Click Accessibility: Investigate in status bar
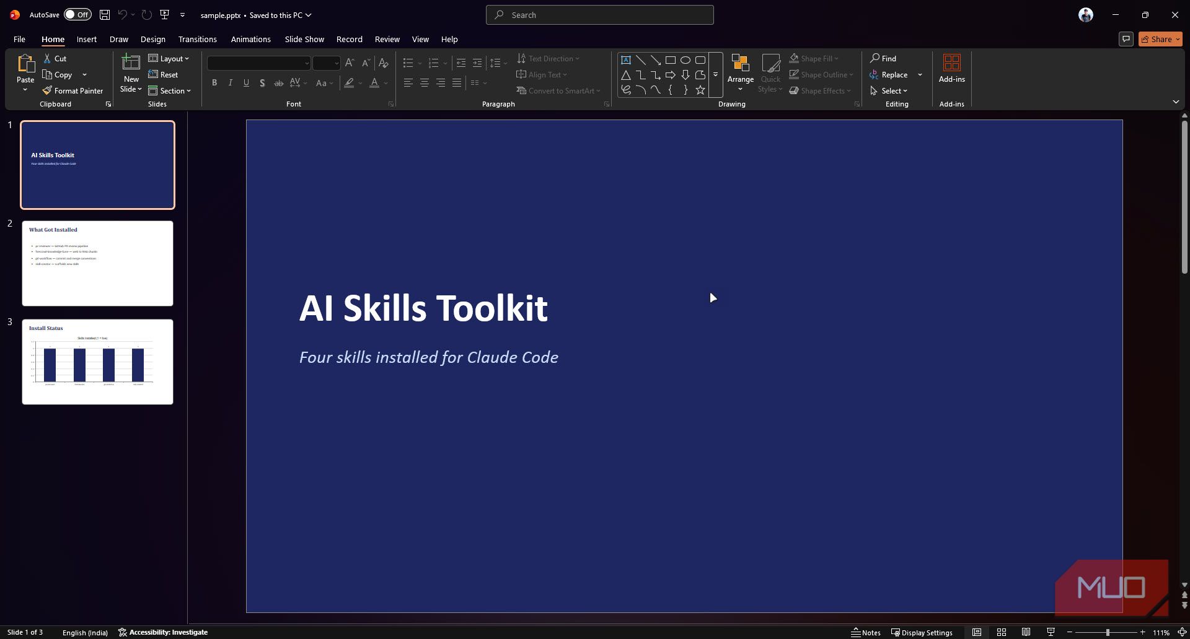The image size is (1190, 639). pyautogui.click(x=163, y=632)
